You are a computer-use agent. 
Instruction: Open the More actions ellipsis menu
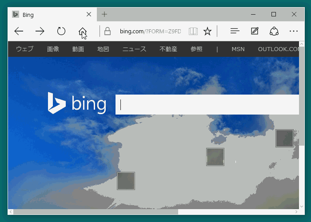(x=294, y=31)
